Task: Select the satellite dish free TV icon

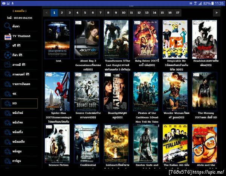Action: coord(8,45)
